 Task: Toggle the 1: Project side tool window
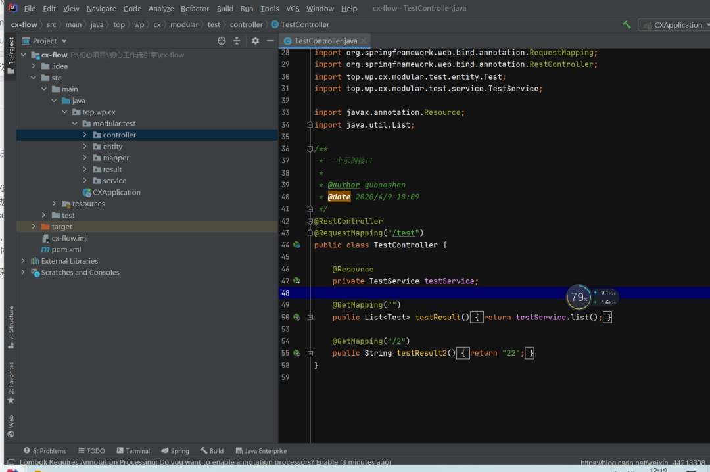point(11,56)
